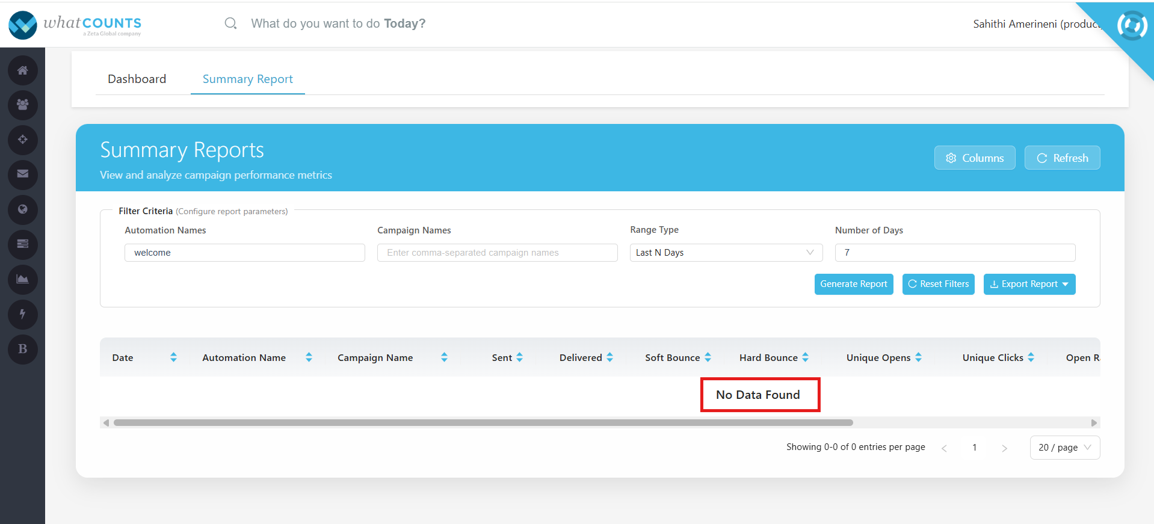Click the lightning bolt sidebar icon
This screenshot has width=1154, height=524.
23,314
